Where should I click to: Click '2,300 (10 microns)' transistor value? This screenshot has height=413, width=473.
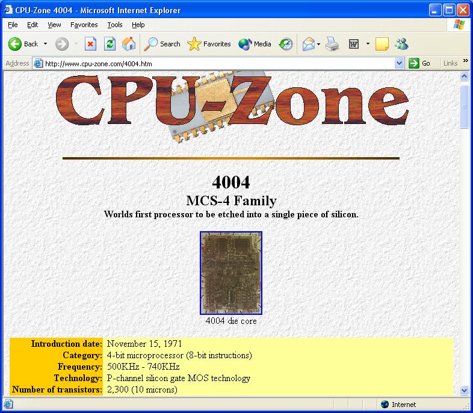click(142, 390)
